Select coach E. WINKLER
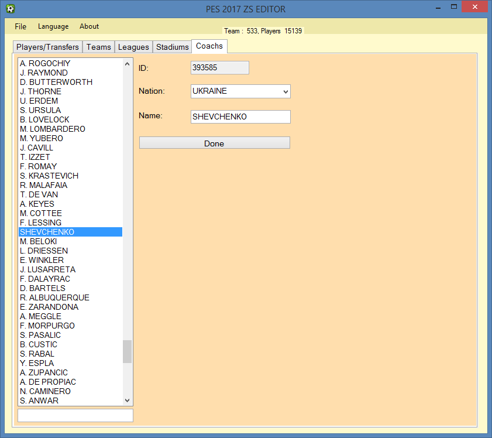 (70, 261)
